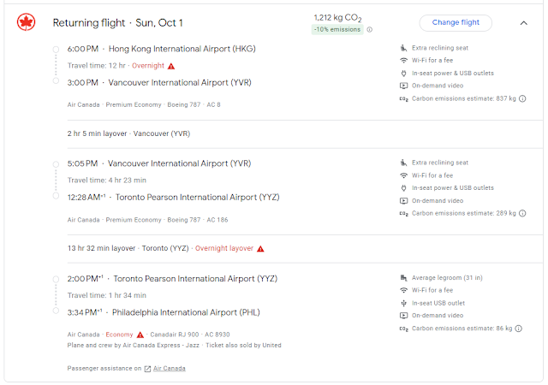Click the Economy warning triangle icon
Viewport: 548px width, 385px height.
click(140, 335)
